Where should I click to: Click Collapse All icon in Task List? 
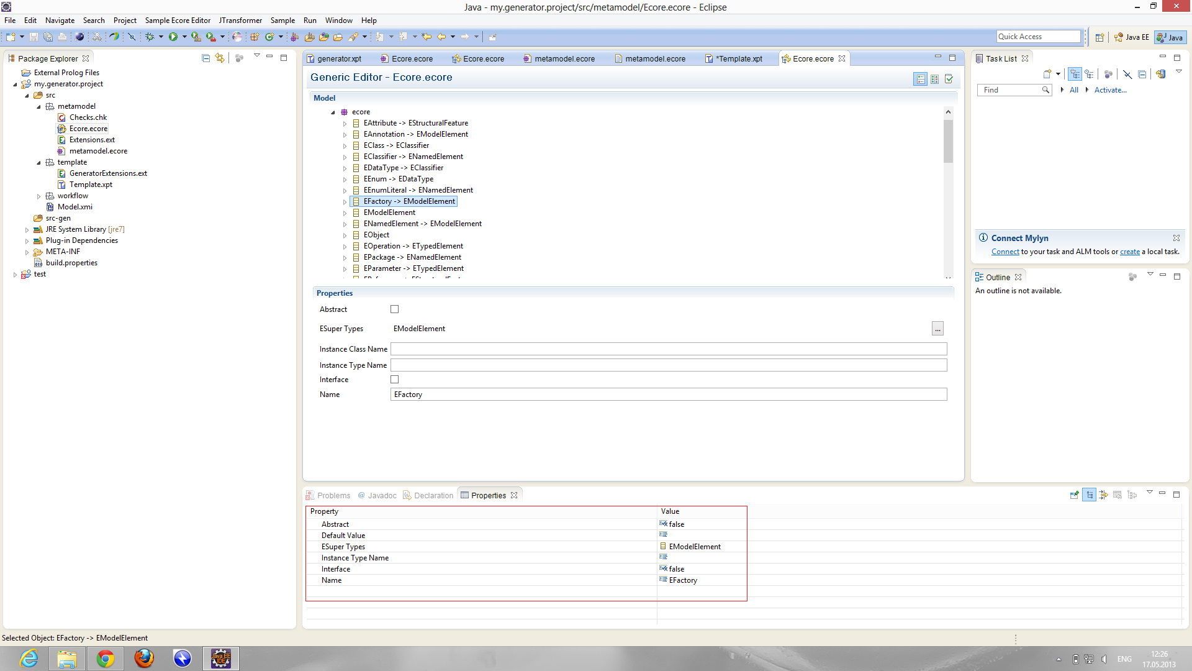(1142, 74)
